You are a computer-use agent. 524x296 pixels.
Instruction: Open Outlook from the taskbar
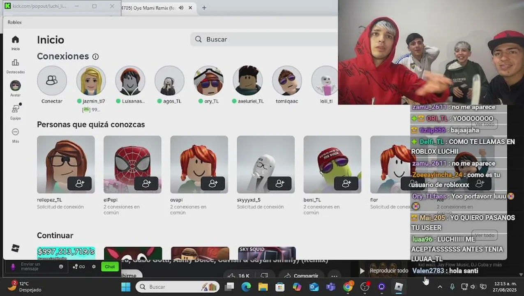click(314, 287)
